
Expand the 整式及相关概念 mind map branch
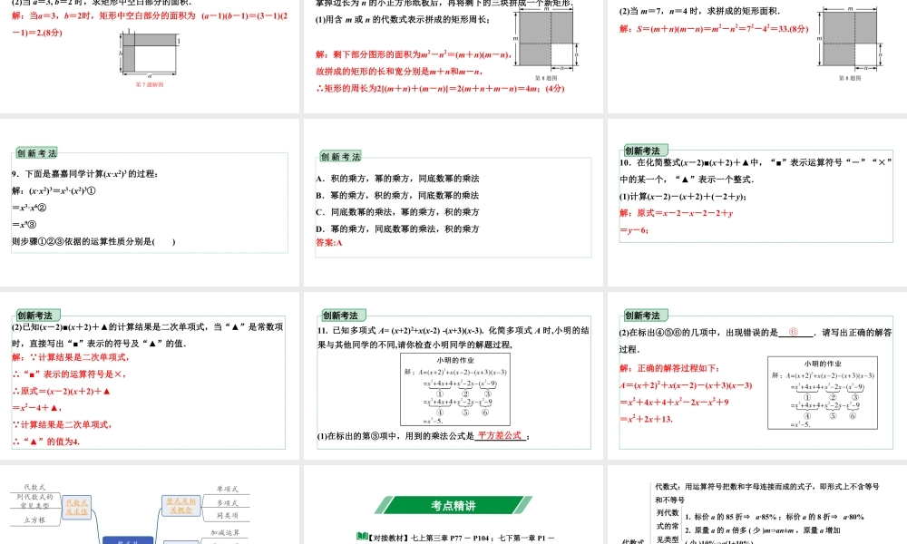coord(181,506)
